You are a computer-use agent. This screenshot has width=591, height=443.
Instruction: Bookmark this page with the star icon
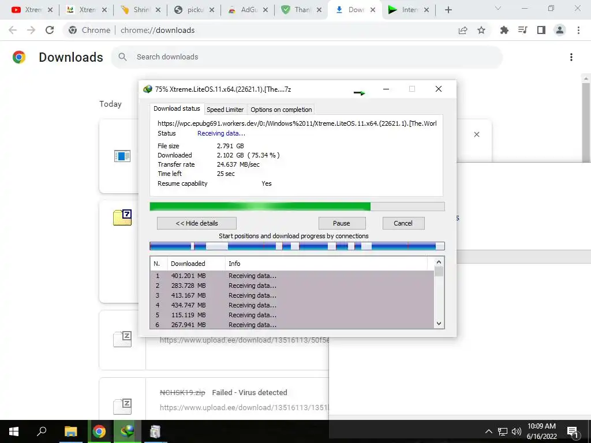tap(481, 30)
